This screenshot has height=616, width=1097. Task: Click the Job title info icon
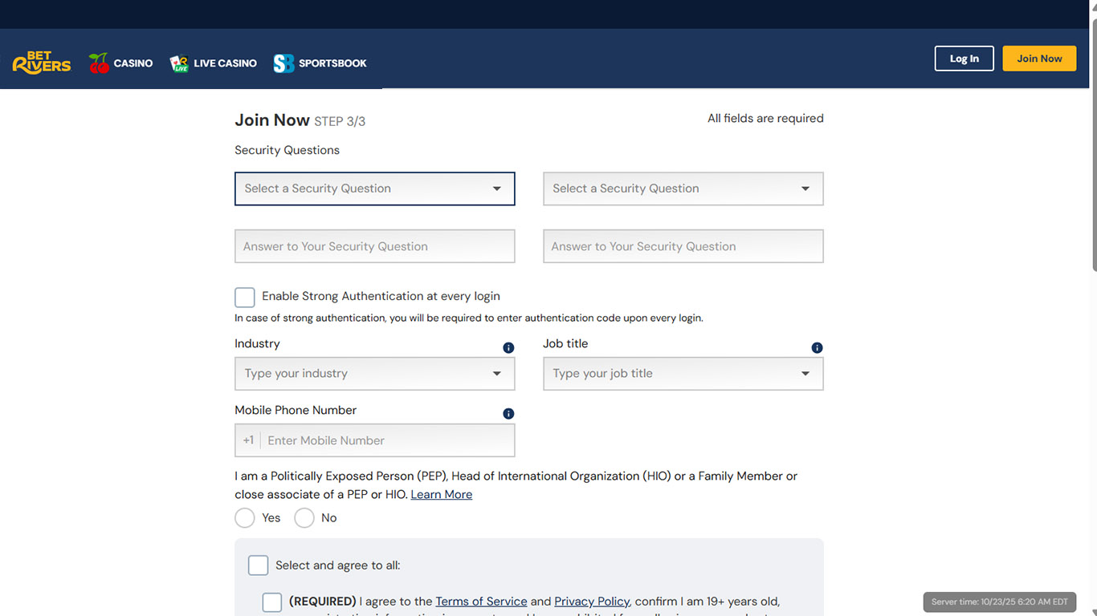(817, 348)
